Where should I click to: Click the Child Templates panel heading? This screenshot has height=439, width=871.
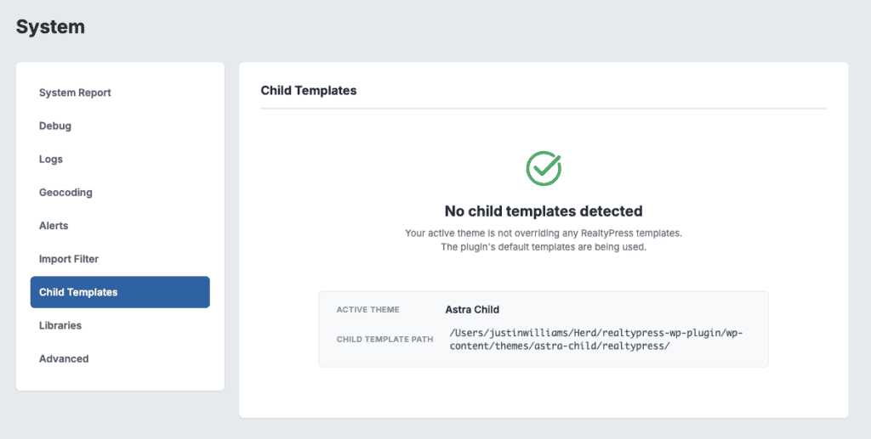(309, 90)
